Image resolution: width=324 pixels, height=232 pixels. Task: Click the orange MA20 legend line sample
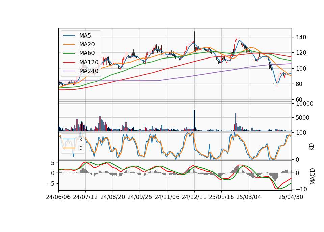pos(69,44)
